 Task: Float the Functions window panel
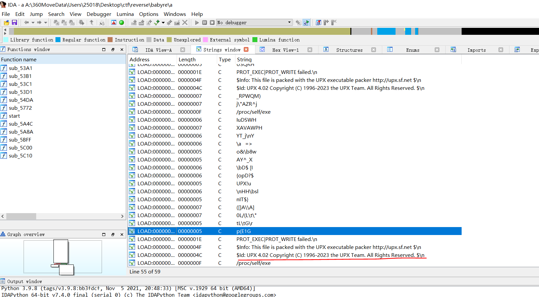(113, 49)
